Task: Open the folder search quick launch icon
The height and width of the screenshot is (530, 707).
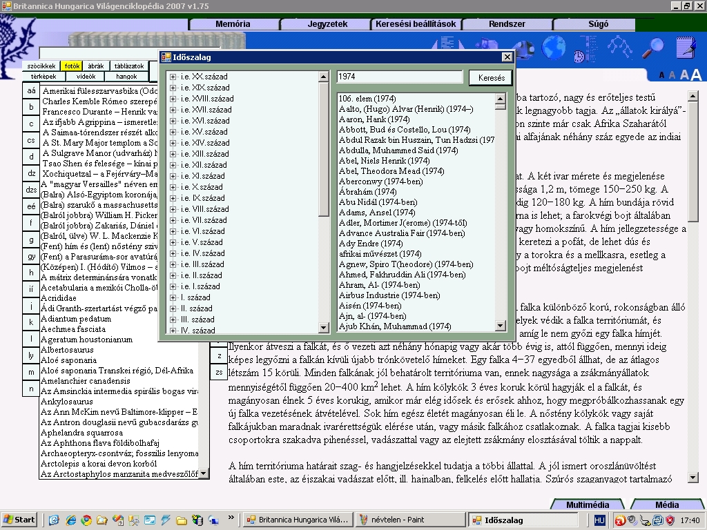Action: coord(102,520)
